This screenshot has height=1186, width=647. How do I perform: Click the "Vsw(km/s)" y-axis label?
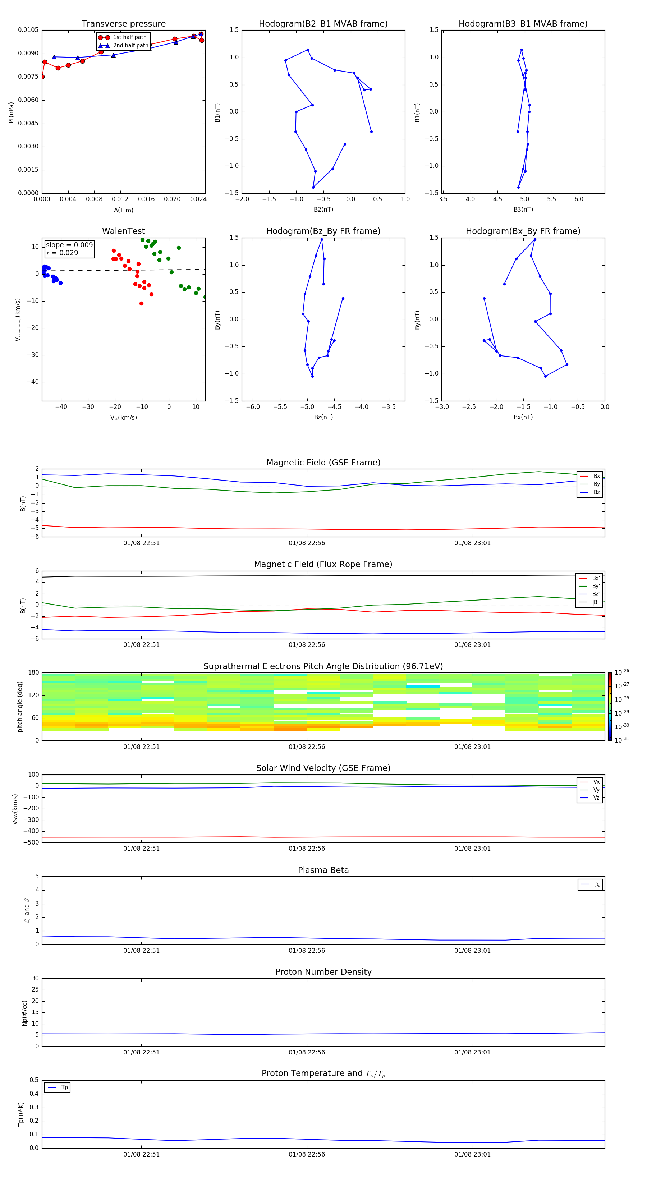[15, 809]
